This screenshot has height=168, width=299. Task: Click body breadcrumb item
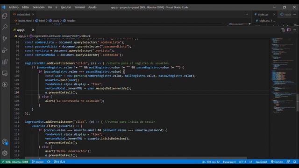tap(56, 21)
